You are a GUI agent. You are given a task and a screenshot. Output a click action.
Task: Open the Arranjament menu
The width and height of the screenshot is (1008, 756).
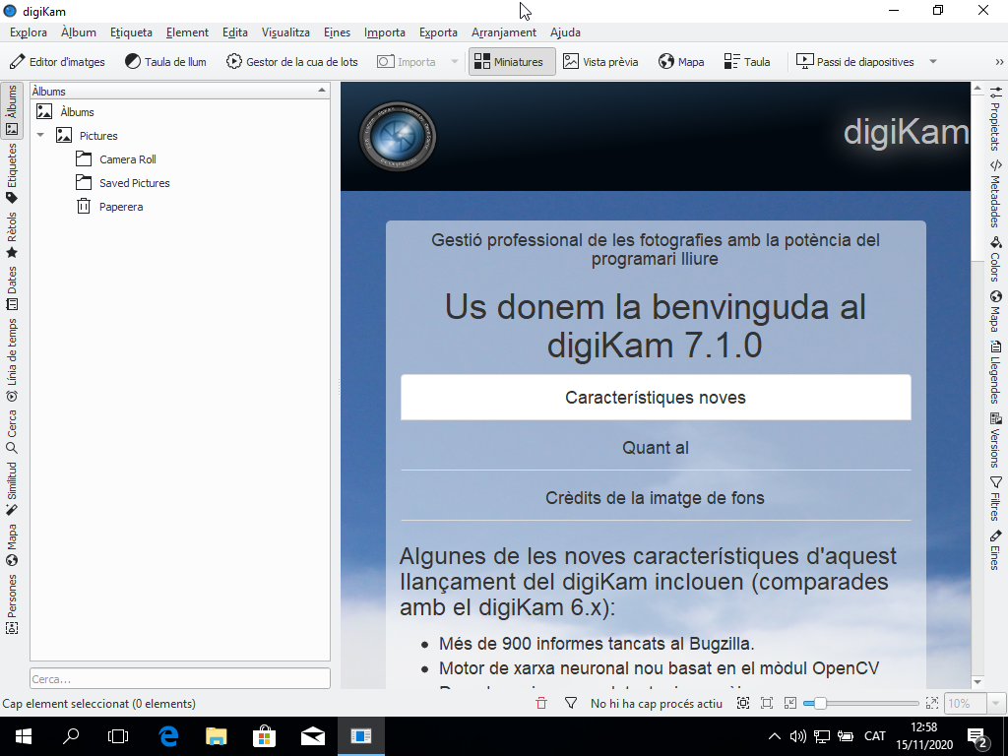click(x=503, y=32)
